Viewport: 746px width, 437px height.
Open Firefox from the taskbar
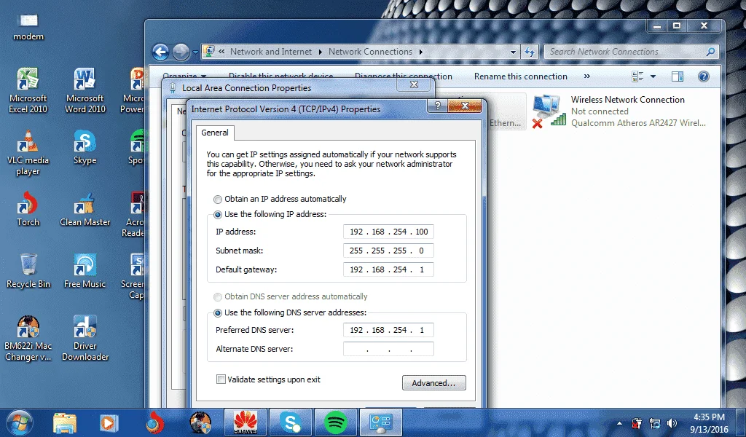tap(154, 422)
